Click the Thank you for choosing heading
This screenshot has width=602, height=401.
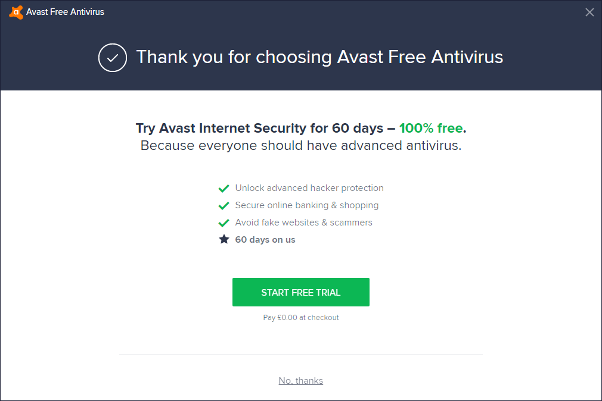[x=319, y=57]
